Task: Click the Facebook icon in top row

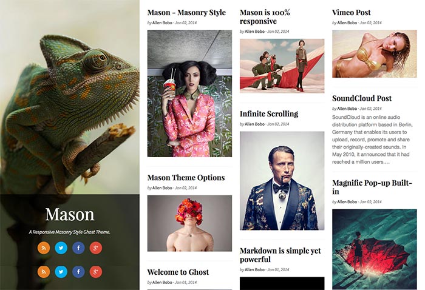Action: (78, 248)
